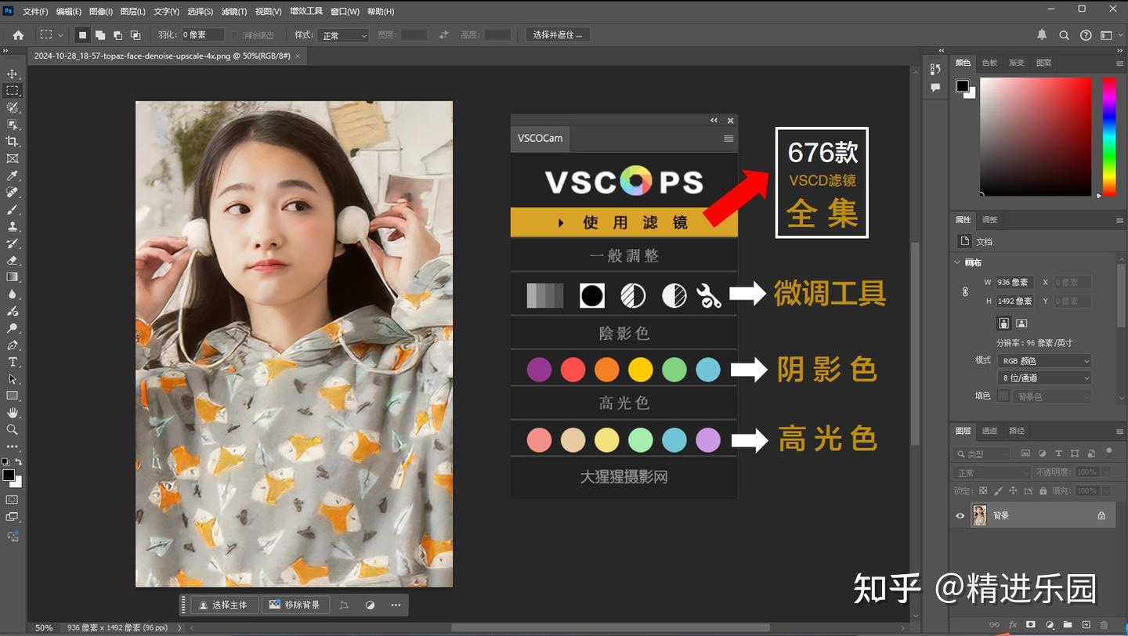Open the VSCOCam panel menu icon
The width and height of the screenshot is (1128, 636).
tap(728, 138)
